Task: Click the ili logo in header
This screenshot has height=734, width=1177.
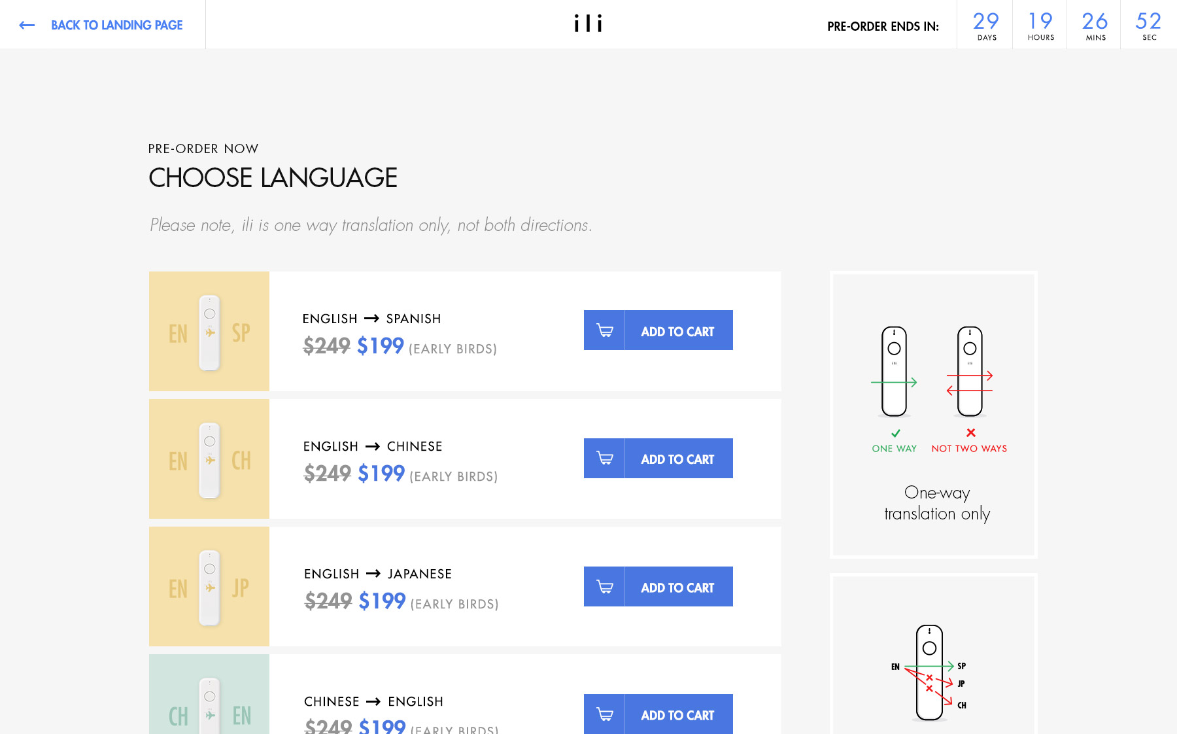Action: [588, 24]
